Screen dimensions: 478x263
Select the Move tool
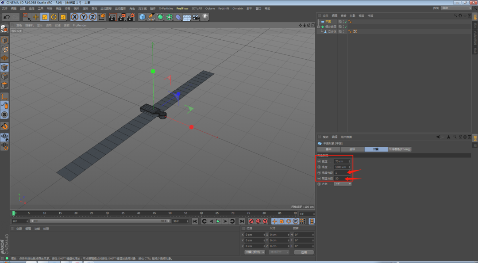pyautogui.click(x=36, y=17)
